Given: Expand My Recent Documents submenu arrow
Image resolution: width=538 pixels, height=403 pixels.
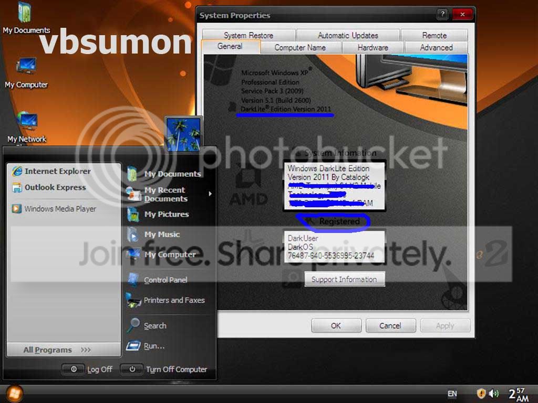Looking at the screenshot, I should click(210, 194).
